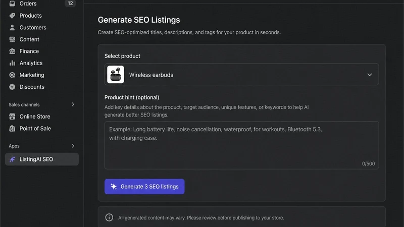Viewport: 404px width, 227px height.
Task: Click the Generate 3 SEO listings button
Action: pyautogui.click(x=144, y=187)
